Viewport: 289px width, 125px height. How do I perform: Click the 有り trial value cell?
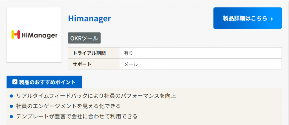200,53
